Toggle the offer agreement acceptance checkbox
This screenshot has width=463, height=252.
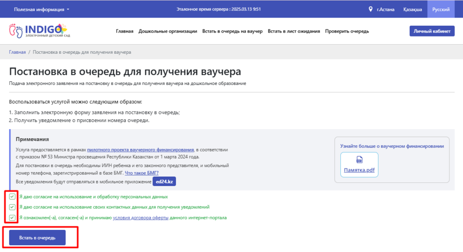pyautogui.click(x=12, y=218)
